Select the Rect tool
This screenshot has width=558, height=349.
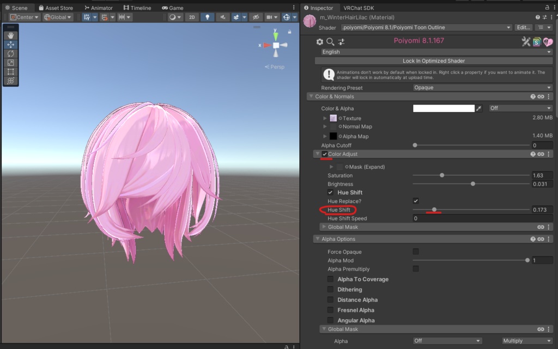(x=11, y=71)
